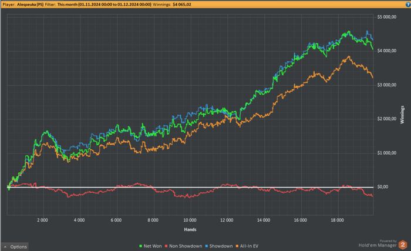Click the blue Showdown color square
This screenshot has width=411, height=251.
point(207,246)
